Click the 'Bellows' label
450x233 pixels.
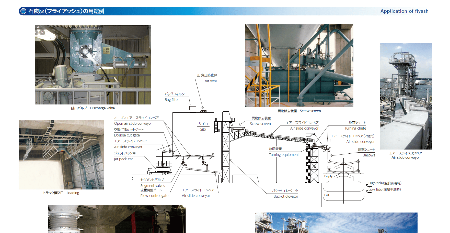(369, 155)
